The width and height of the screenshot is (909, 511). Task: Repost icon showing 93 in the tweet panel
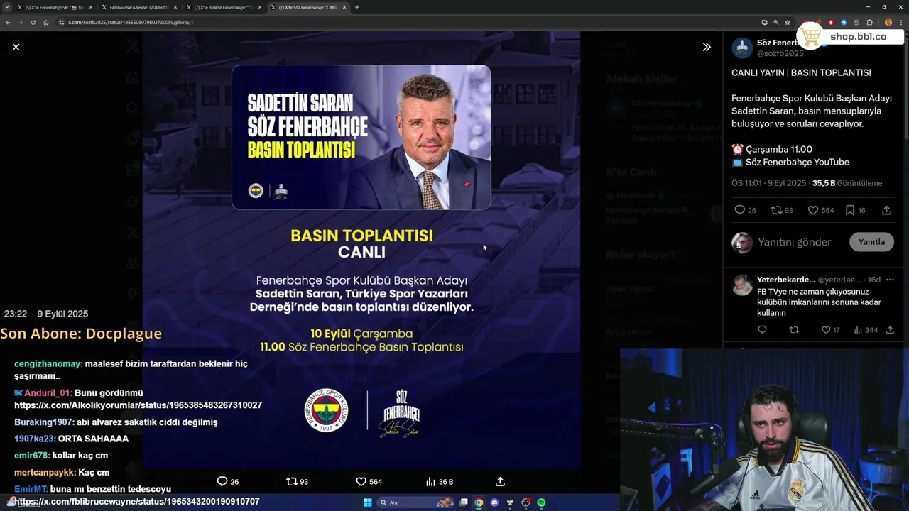tap(776, 210)
